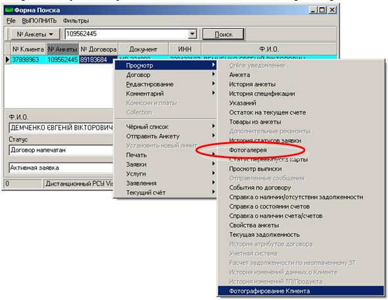This screenshot has width=388, height=300.
Task: Choose Просмотр выписки
Action: pyautogui.click(x=301, y=169)
